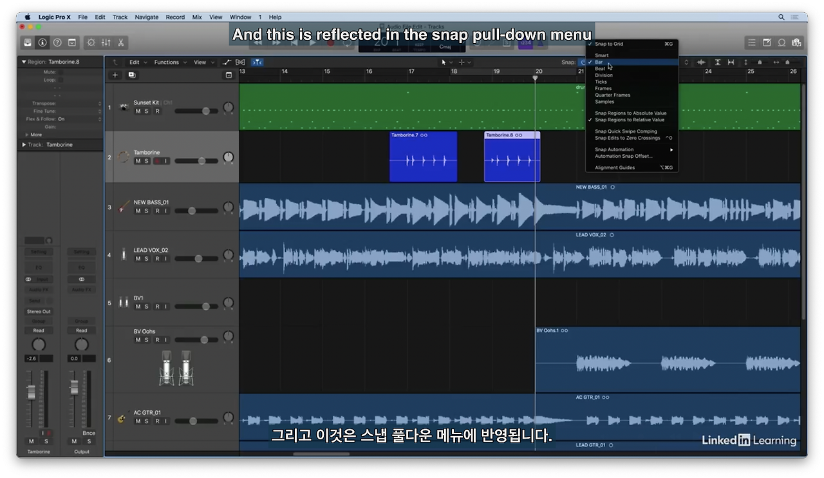Open the Snap Automation submenu
Screen dimensions: 824x478
(x=632, y=149)
